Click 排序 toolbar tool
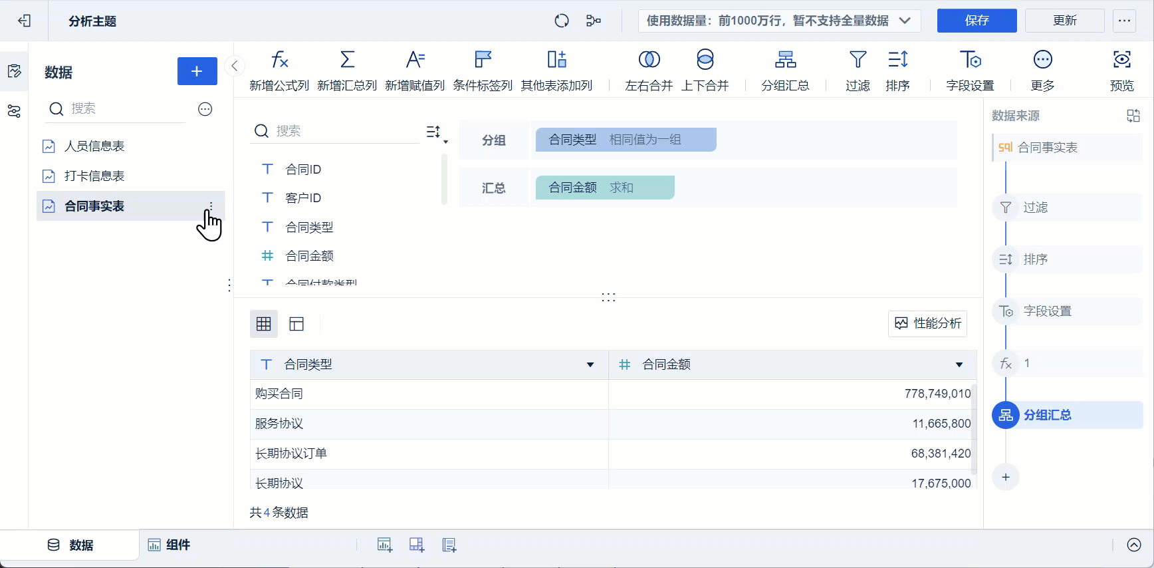The height and width of the screenshot is (568, 1154). (x=897, y=71)
